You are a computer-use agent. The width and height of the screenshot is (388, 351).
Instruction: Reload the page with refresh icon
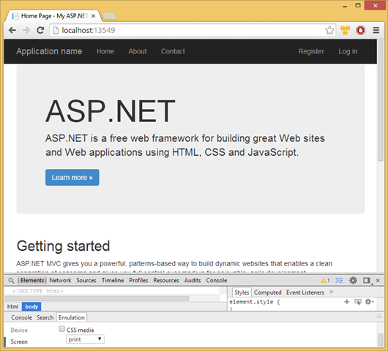(x=40, y=31)
